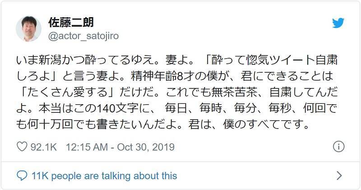Open the 佐藤二朗 profile avatar photo

point(28,29)
